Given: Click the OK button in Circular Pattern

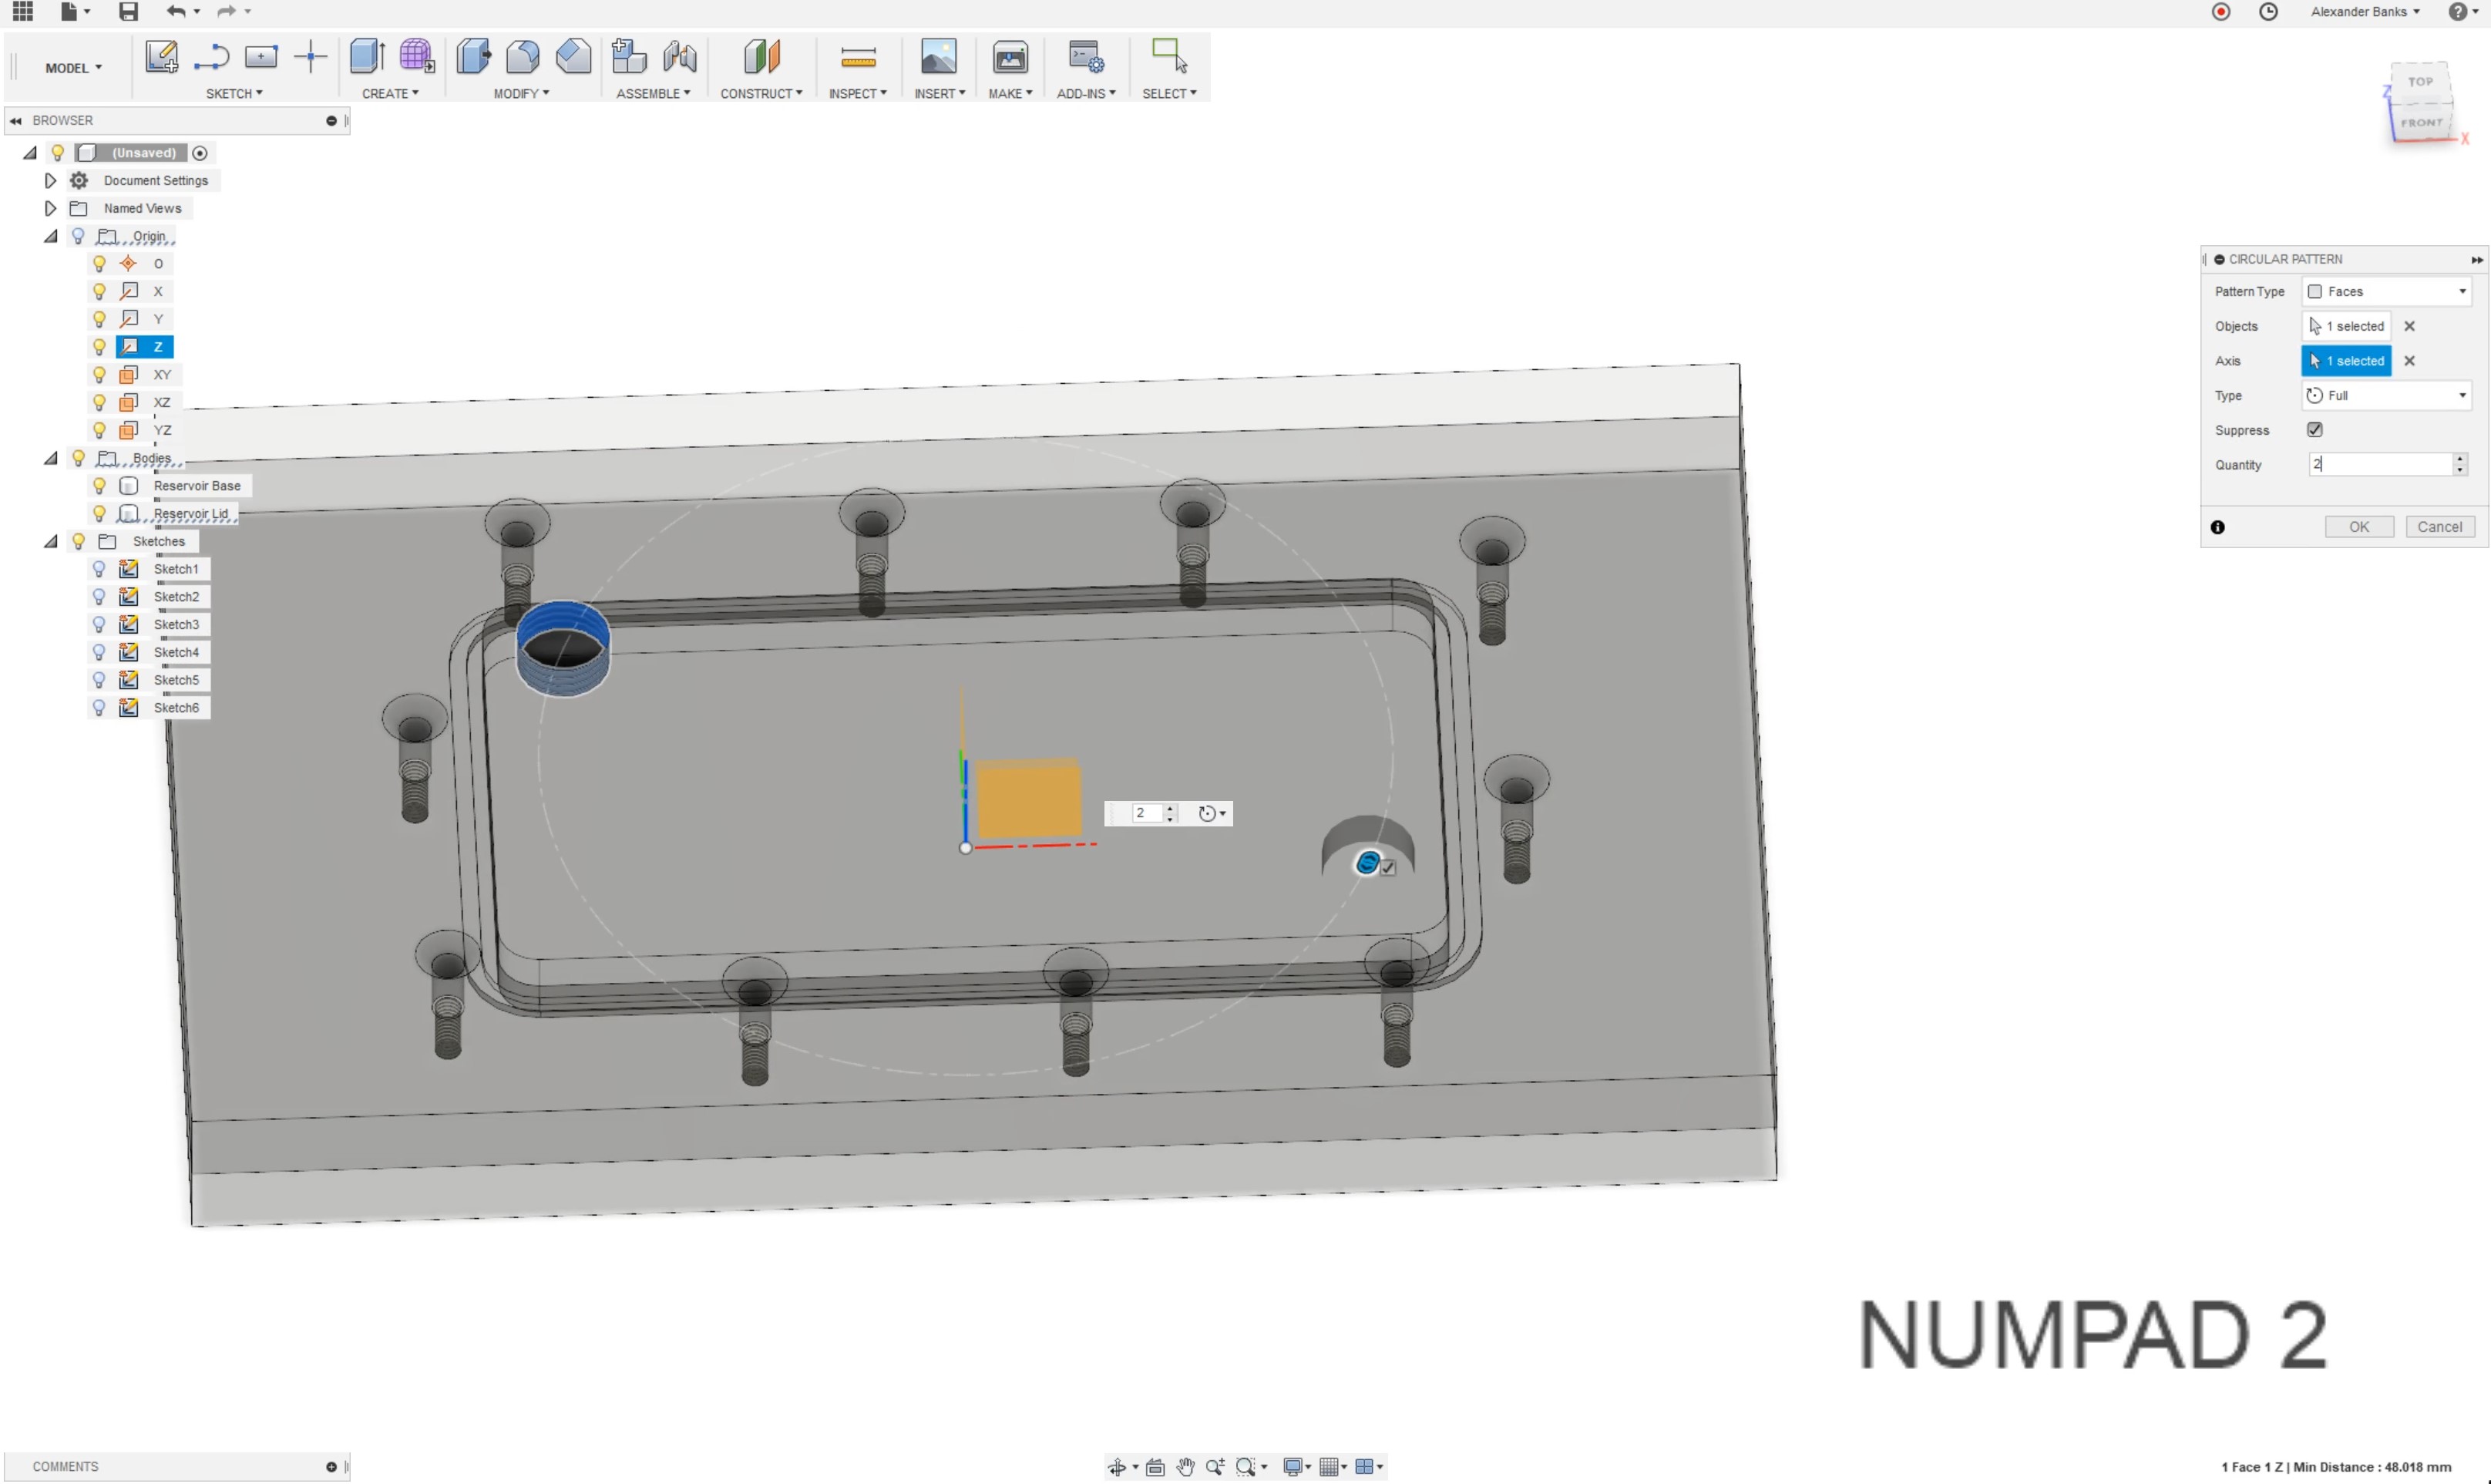Looking at the screenshot, I should (2358, 527).
